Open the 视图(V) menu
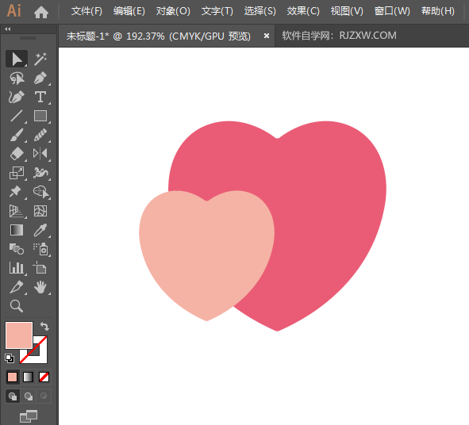 coord(347,11)
